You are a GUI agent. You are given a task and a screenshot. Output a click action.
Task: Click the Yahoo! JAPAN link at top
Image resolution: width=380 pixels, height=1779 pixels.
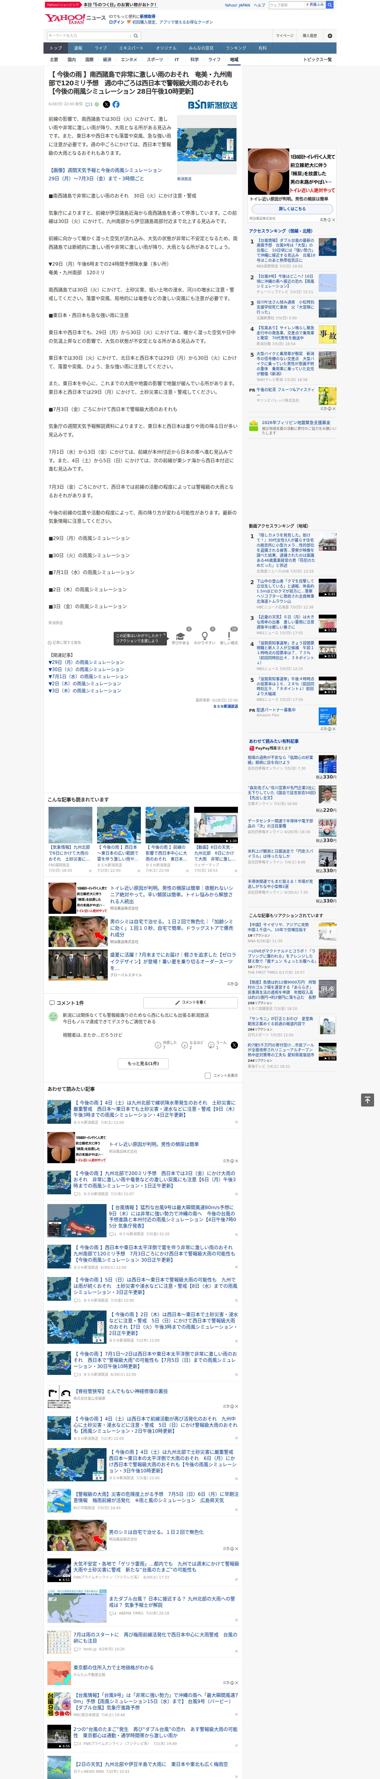[237, 5]
